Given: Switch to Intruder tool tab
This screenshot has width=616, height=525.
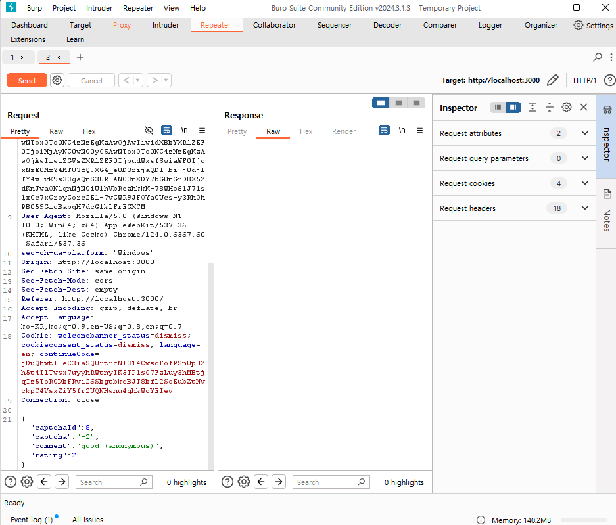Looking at the screenshot, I should pyautogui.click(x=166, y=25).
